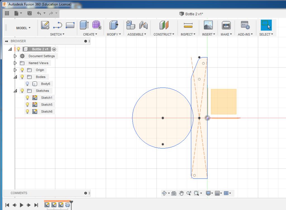This screenshot has height=210, width=286.
Task: Expand the Named Views folder
Action: click(15, 63)
